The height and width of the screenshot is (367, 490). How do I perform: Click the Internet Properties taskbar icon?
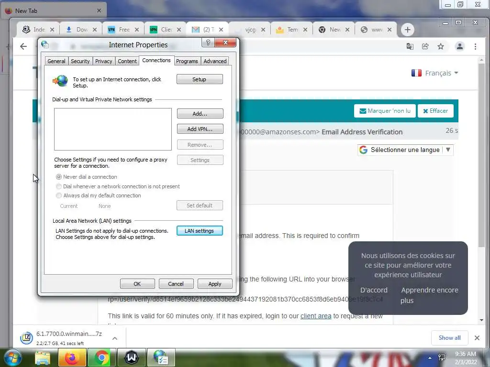click(x=161, y=357)
